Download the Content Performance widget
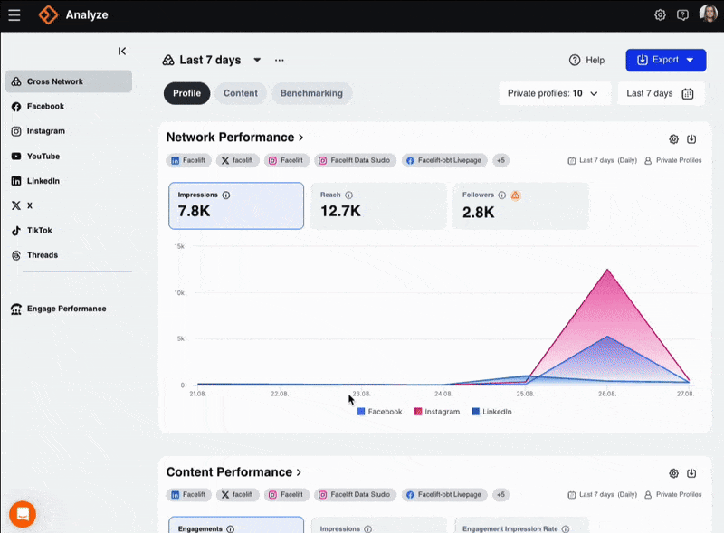Viewport: 724px width, 533px height. [691, 473]
